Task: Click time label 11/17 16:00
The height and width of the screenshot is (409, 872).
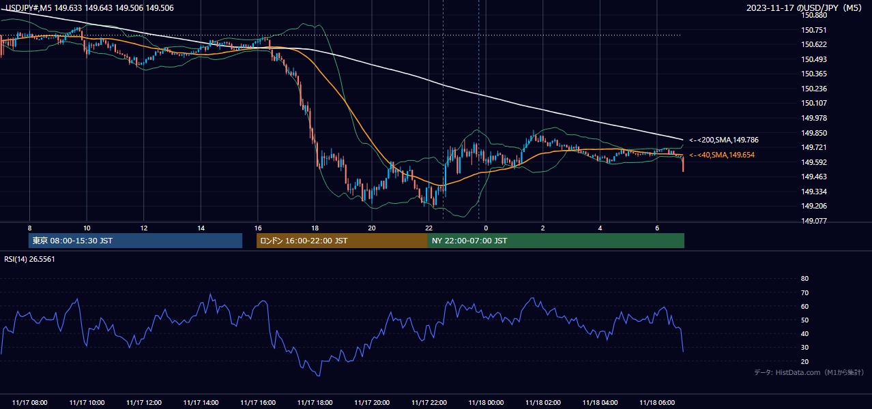Action: [x=258, y=403]
